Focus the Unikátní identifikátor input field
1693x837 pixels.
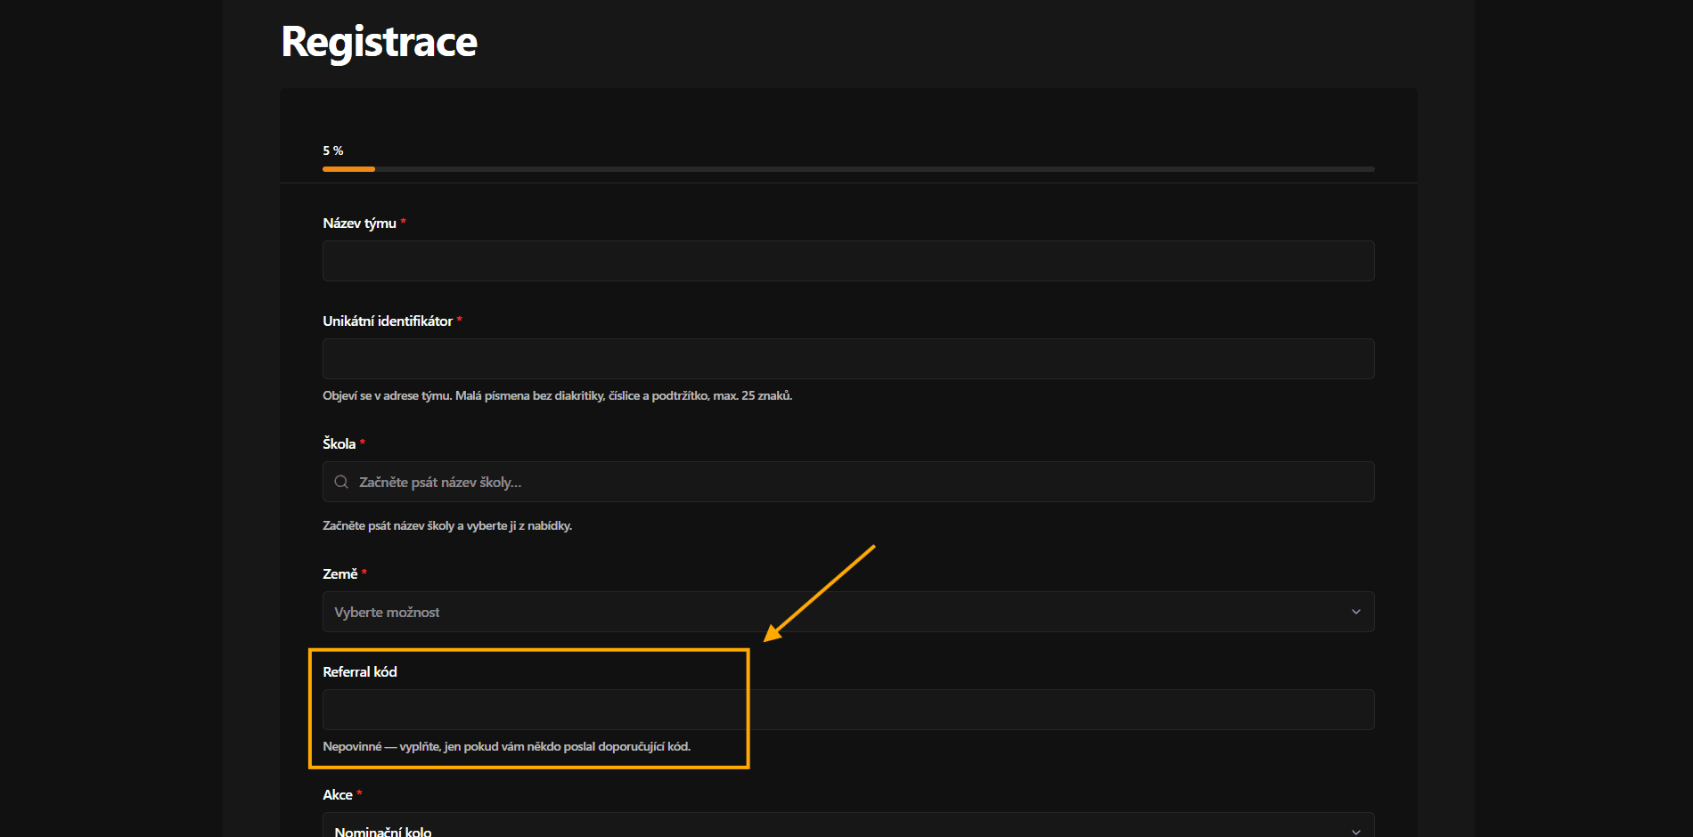coord(848,359)
